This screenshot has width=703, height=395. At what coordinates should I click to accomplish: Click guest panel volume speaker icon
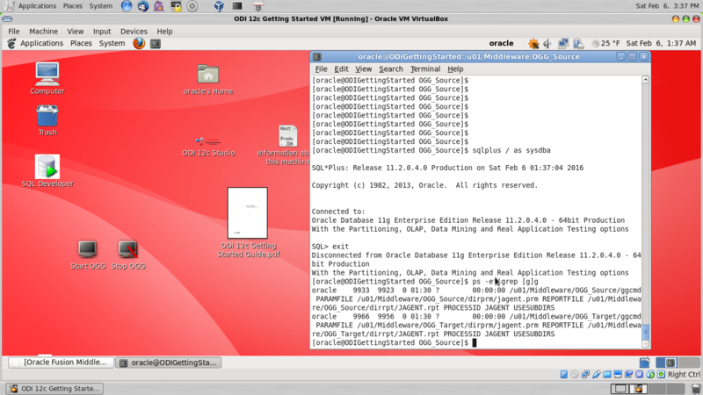pos(547,43)
